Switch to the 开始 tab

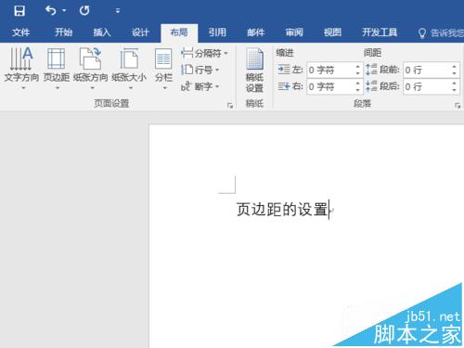click(x=63, y=32)
